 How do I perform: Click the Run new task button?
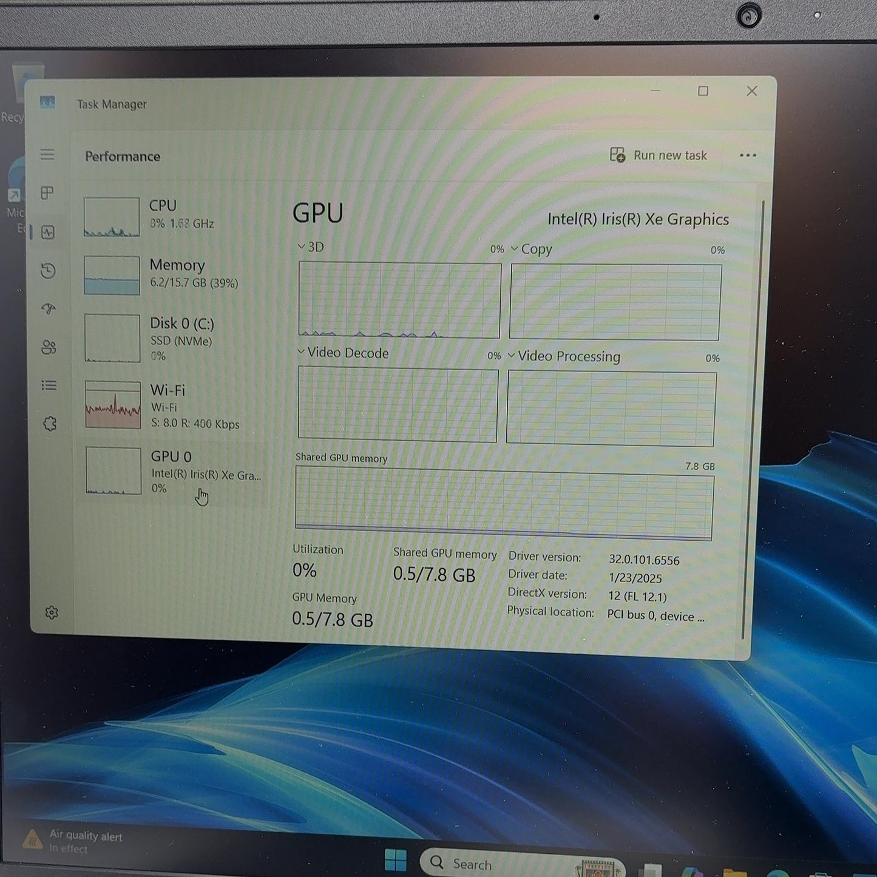click(659, 155)
